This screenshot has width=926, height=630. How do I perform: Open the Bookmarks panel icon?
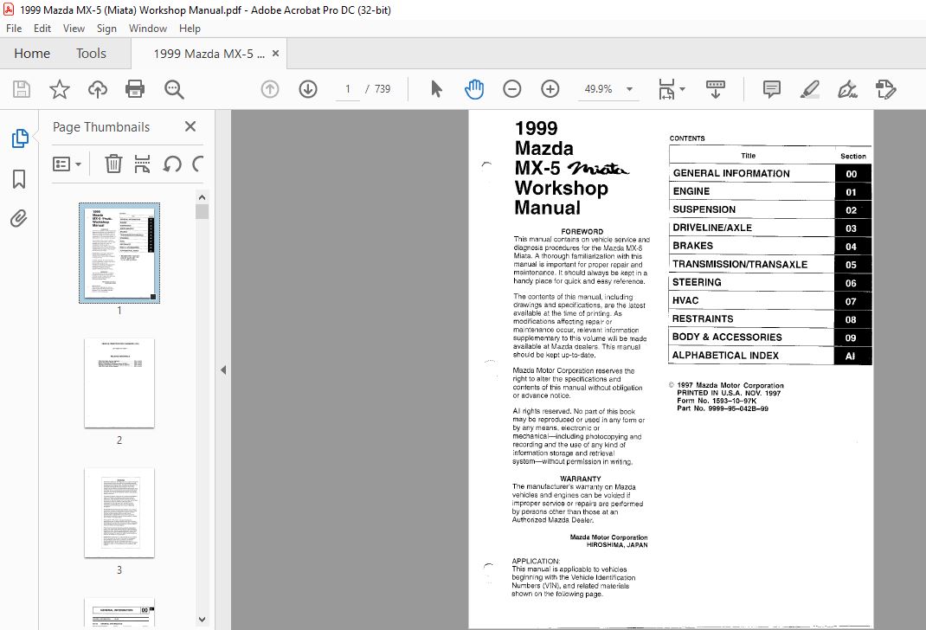pyautogui.click(x=19, y=179)
